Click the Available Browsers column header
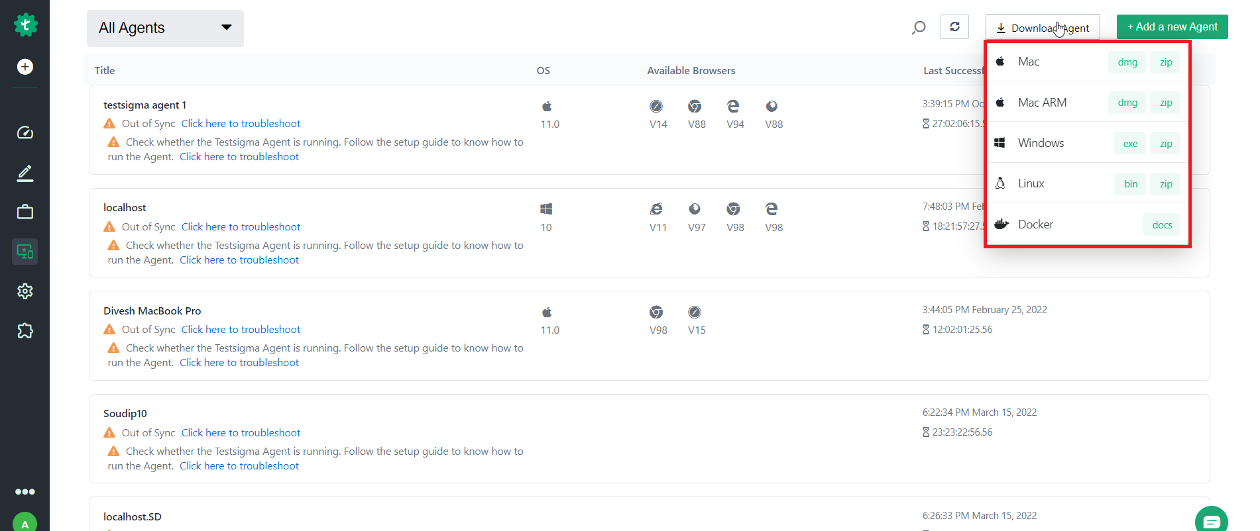This screenshot has width=1260, height=531. [691, 71]
